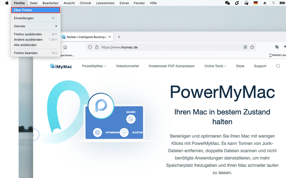
Task: Bookmark this page with the star icon
Action: (x=252, y=47)
